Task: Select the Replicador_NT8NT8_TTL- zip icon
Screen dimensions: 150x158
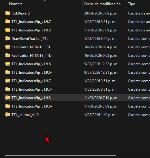Action: coord(8,55)
